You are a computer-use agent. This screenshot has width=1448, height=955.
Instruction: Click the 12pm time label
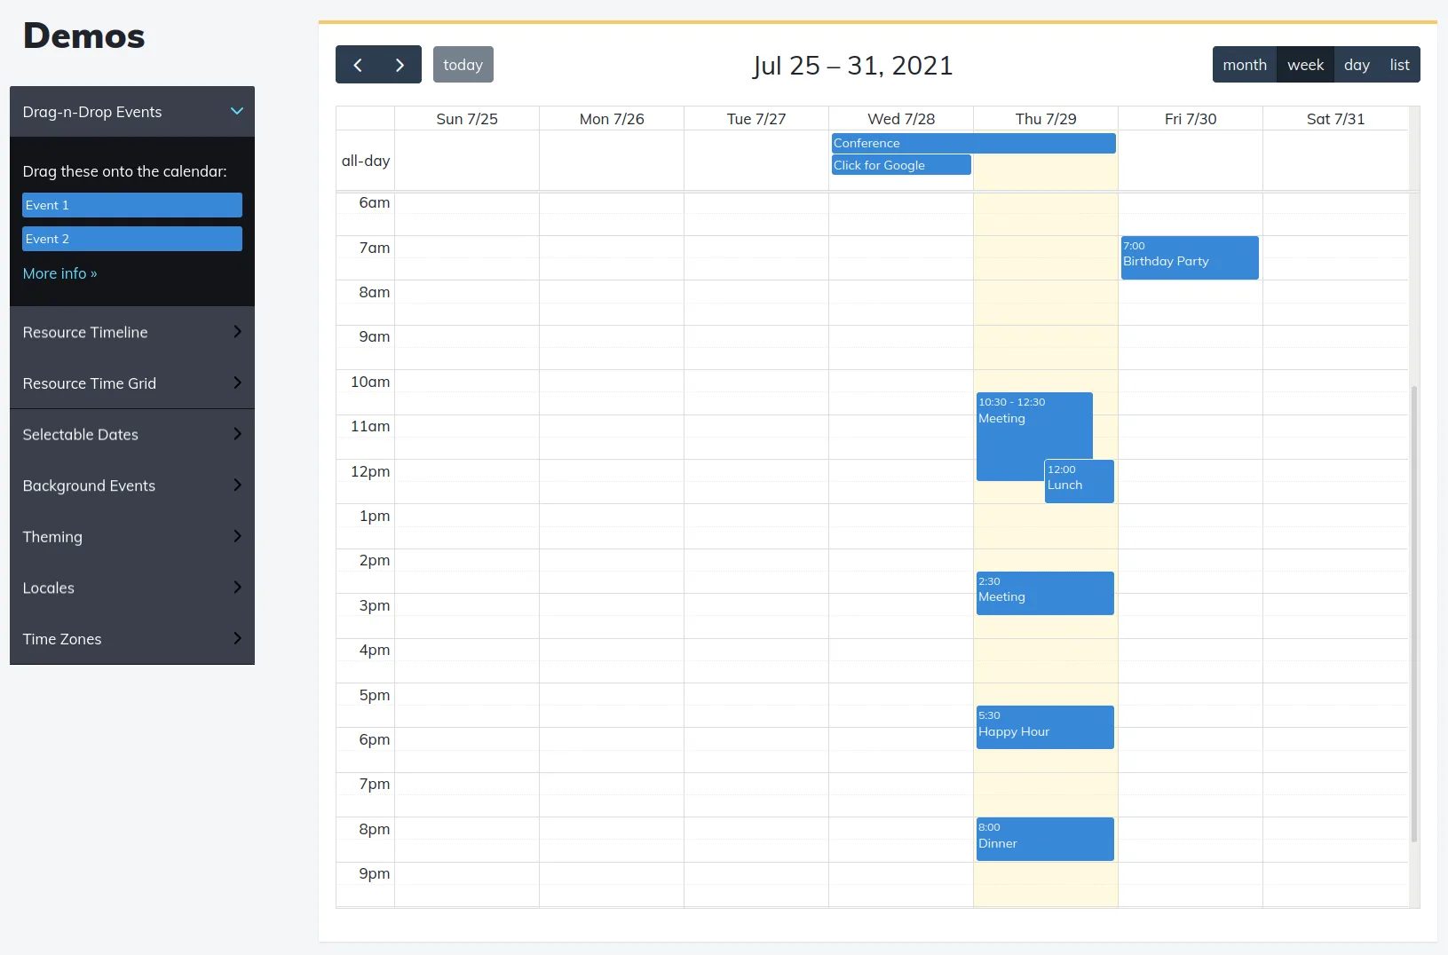tap(370, 471)
